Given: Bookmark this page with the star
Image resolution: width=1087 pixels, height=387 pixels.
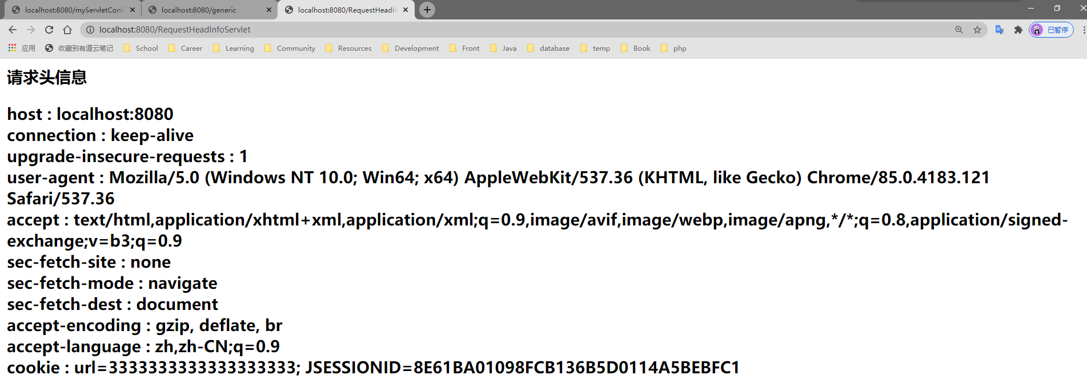Looking at the screenshot, I should click(977, 30).
